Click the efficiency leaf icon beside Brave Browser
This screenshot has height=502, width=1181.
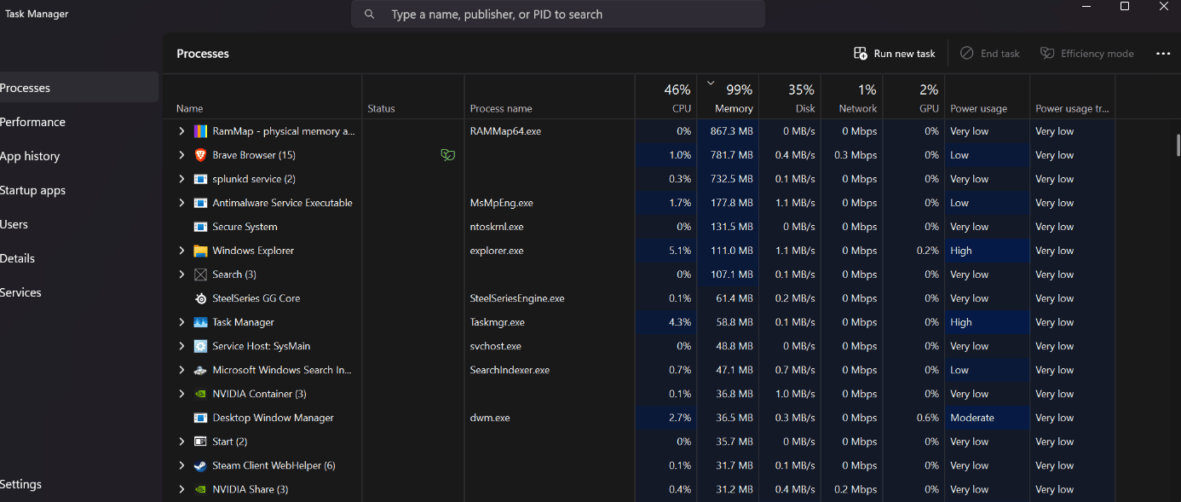[446, 155]
